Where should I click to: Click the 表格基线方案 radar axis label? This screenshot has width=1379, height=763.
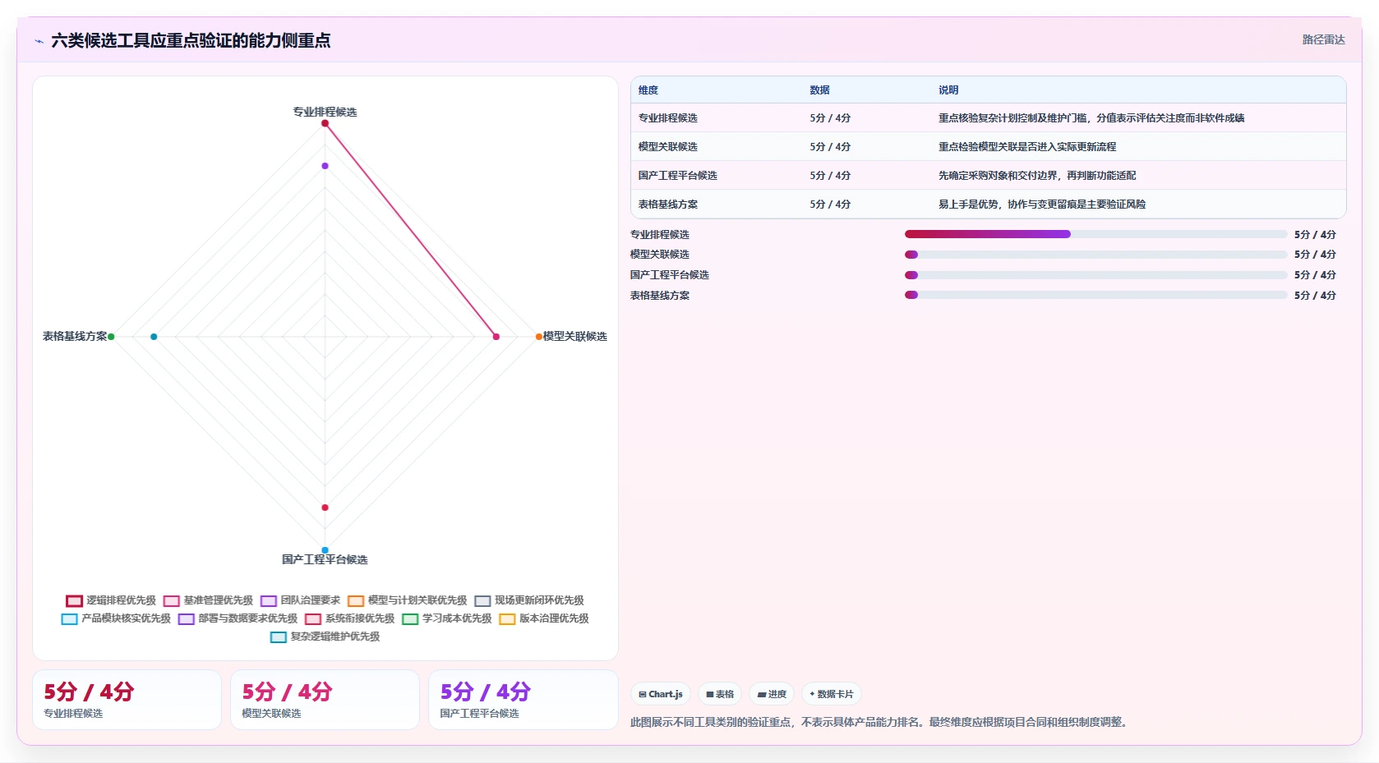pos(75,337)
